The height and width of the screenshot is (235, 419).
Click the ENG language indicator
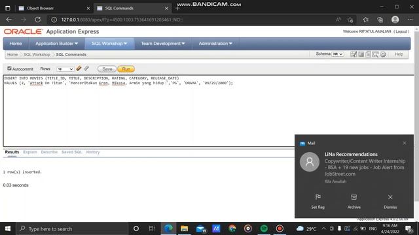pyautogui.click(x=373, y=228)
